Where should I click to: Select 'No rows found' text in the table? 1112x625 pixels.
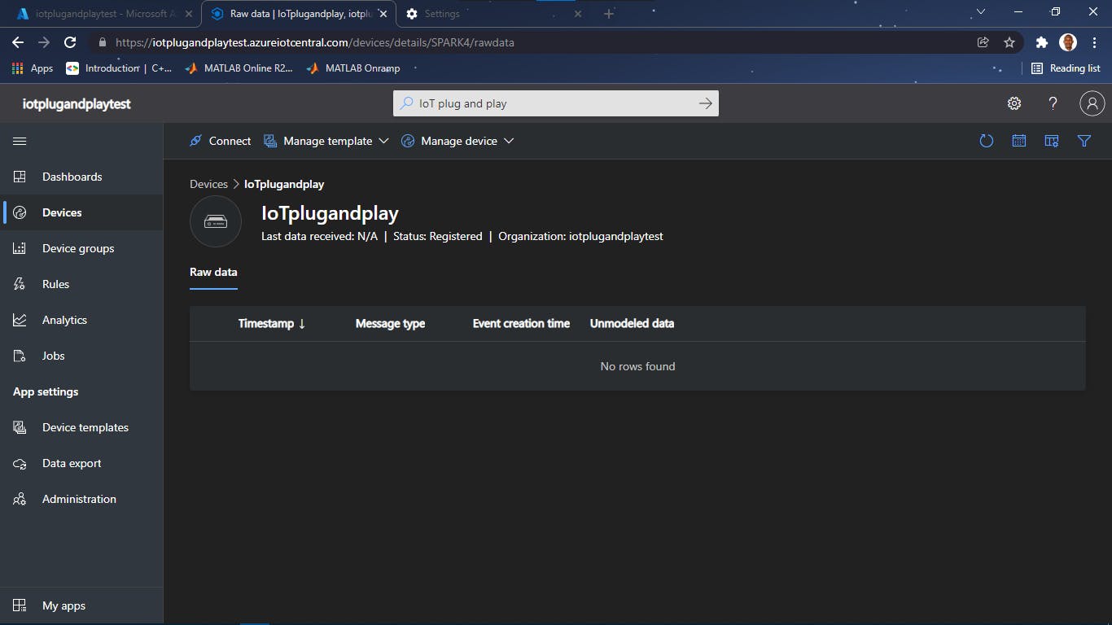pyautogui.click(x=637, y=366)
